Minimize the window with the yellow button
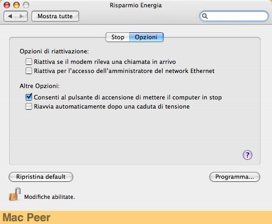This screenshot has height=224, width=272. [x=16, y=5]
